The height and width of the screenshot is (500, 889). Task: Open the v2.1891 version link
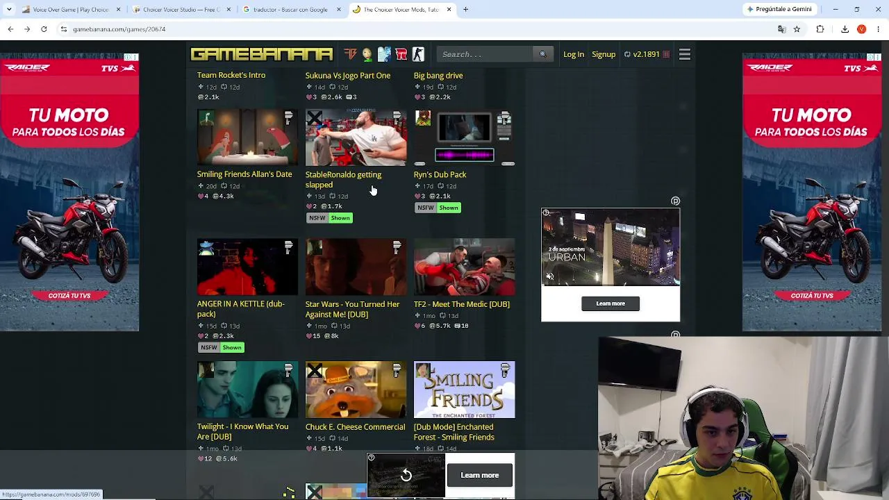(642, 54)
